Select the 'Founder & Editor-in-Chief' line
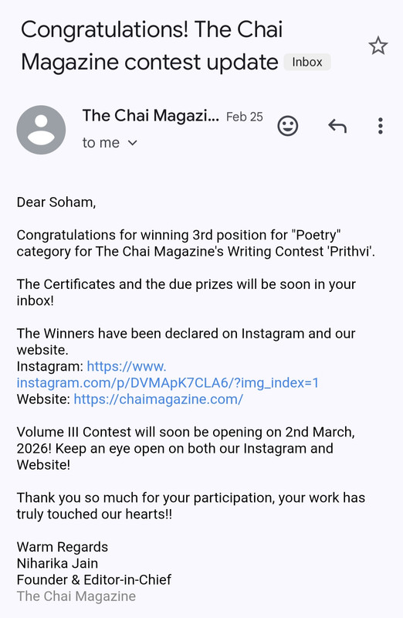Screen dimensions: 403x618 [93, 580]
